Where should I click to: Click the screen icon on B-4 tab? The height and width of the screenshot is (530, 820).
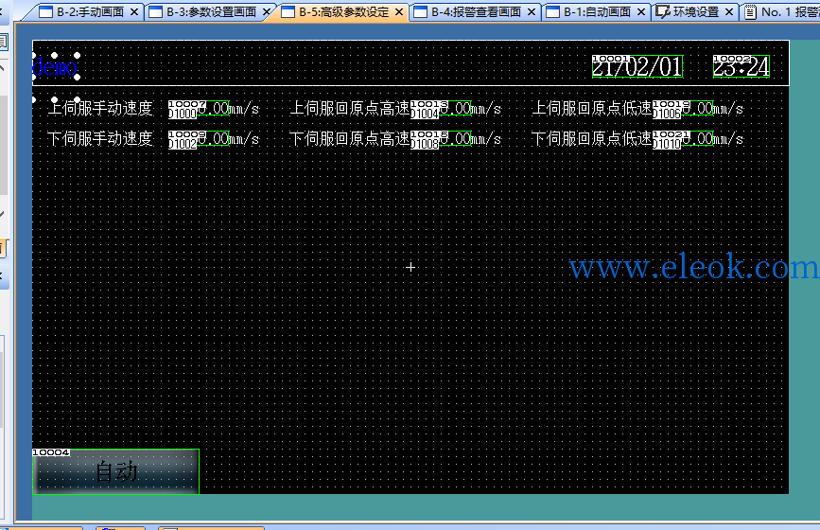[421, 11]
